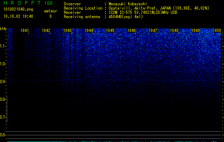This screenshot has width=224, height=142.
Task: Click the 1847 time marker
Action: (x=153, y=30)
